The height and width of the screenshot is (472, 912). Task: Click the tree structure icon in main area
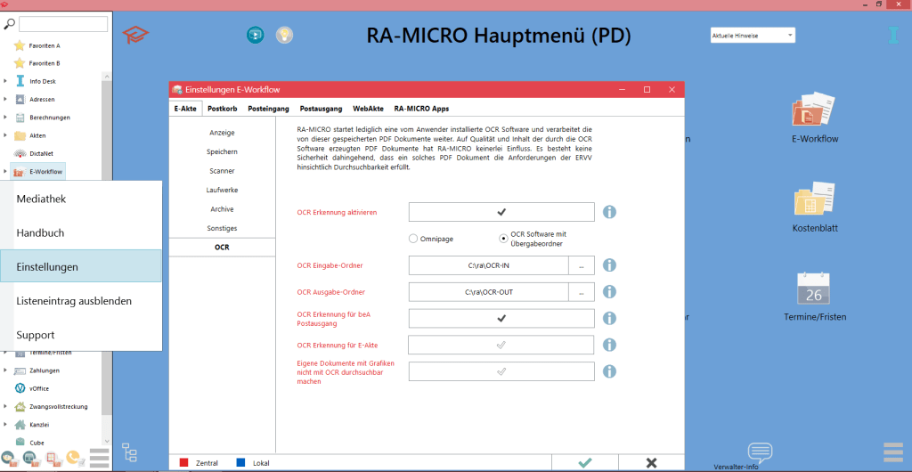(x=129, y=452)
